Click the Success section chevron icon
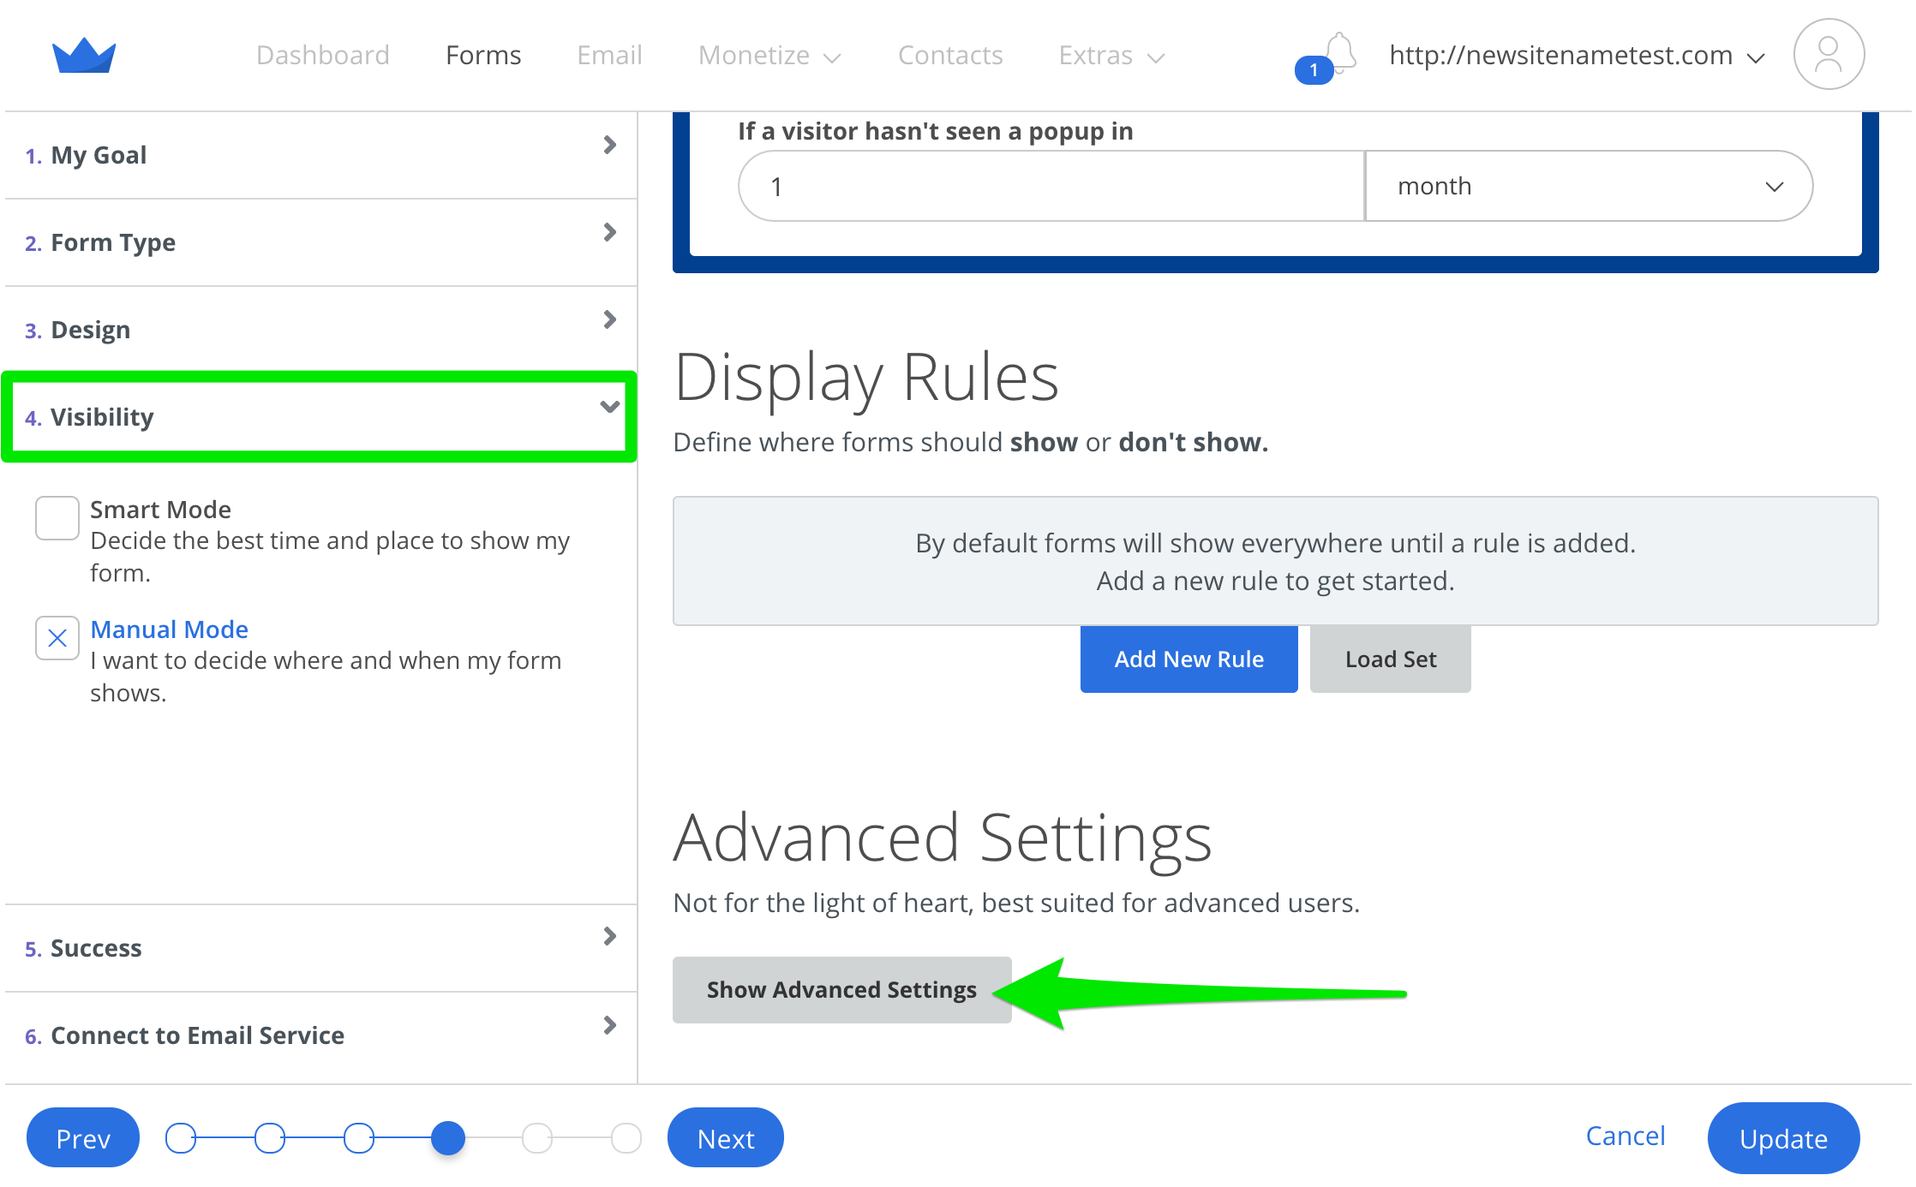The height and width of the screenshot is (1187, 1916). point(609,937)
